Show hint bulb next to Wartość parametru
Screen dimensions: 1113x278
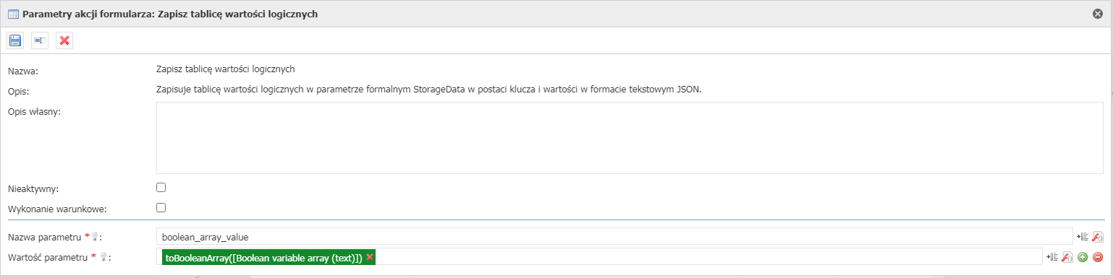[x=103, y=257]
